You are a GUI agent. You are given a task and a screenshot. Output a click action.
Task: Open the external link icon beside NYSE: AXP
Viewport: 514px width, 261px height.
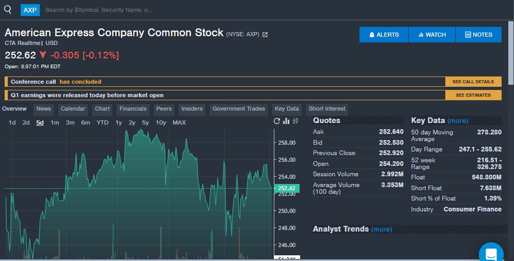coord(265,35)
